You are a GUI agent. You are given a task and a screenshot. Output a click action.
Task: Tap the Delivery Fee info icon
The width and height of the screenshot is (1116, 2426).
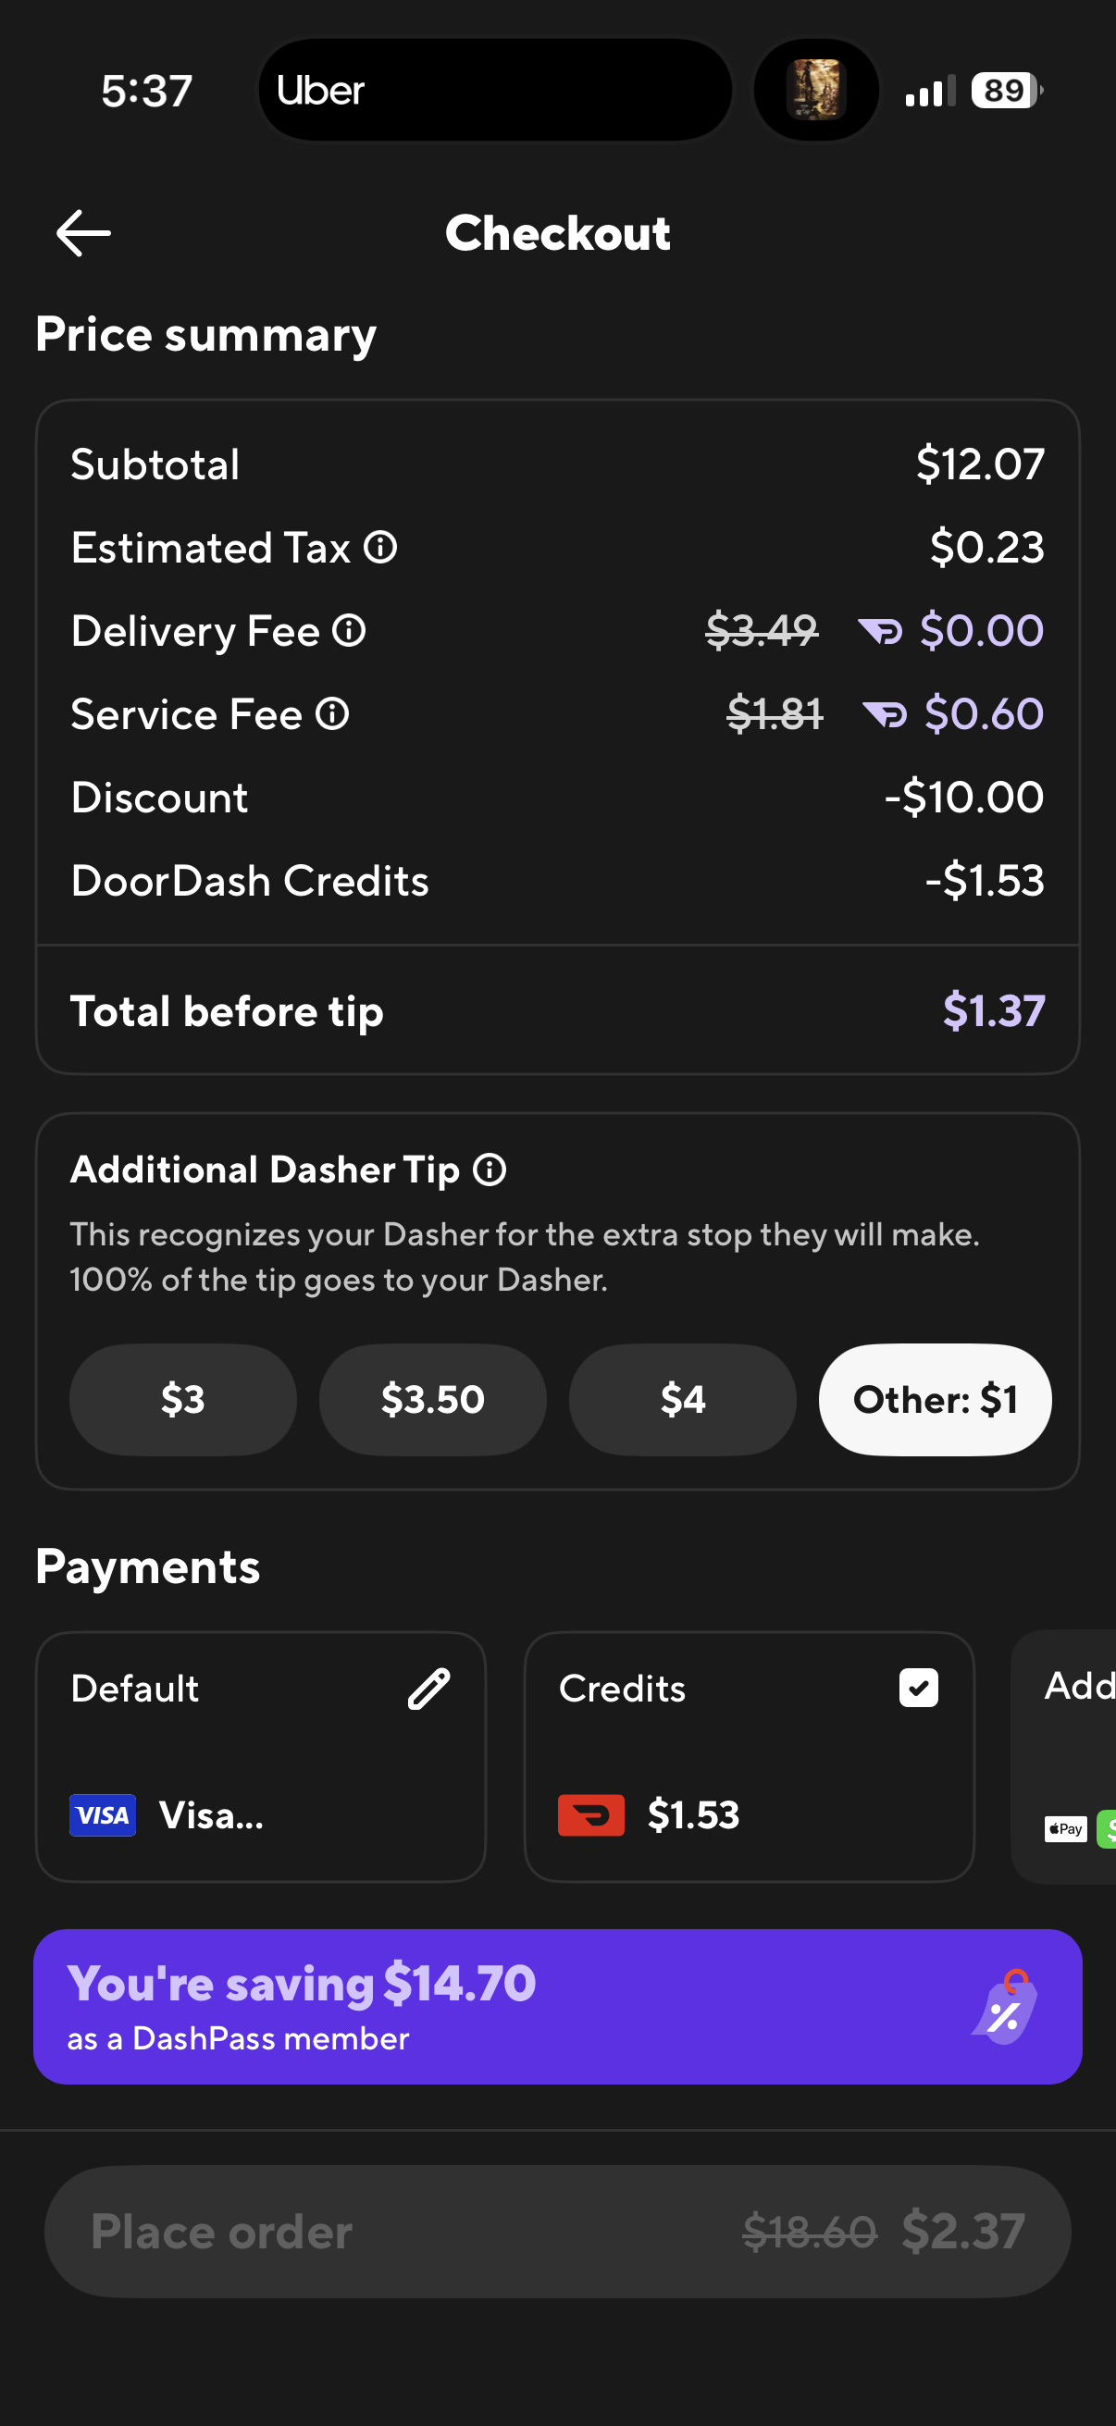(350, 631)
